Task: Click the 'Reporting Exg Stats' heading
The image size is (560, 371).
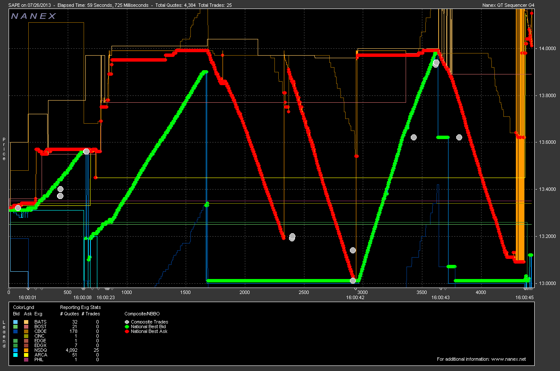Action: 80,307
